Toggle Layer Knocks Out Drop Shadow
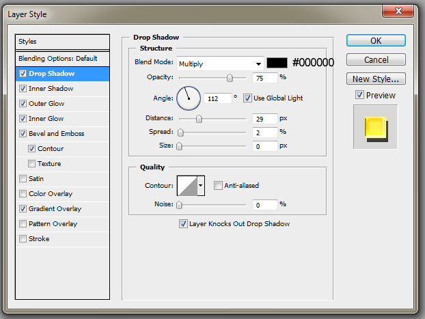425x319 pixels. [183, 224]
